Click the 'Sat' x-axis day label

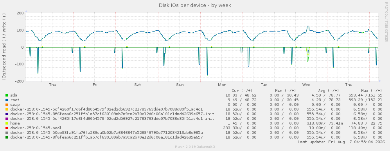tap(138, 85)
